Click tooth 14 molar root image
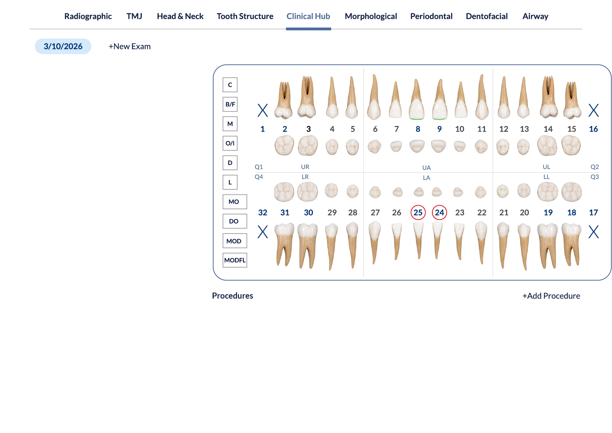 point(548,97)
